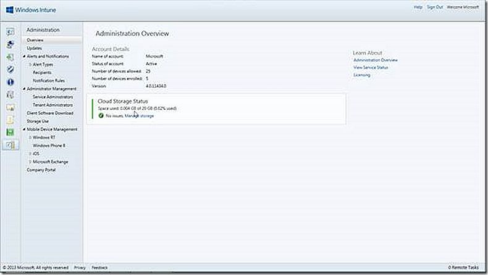Open Client Software Download
The image size is (488, 275).
click(50, 113)
